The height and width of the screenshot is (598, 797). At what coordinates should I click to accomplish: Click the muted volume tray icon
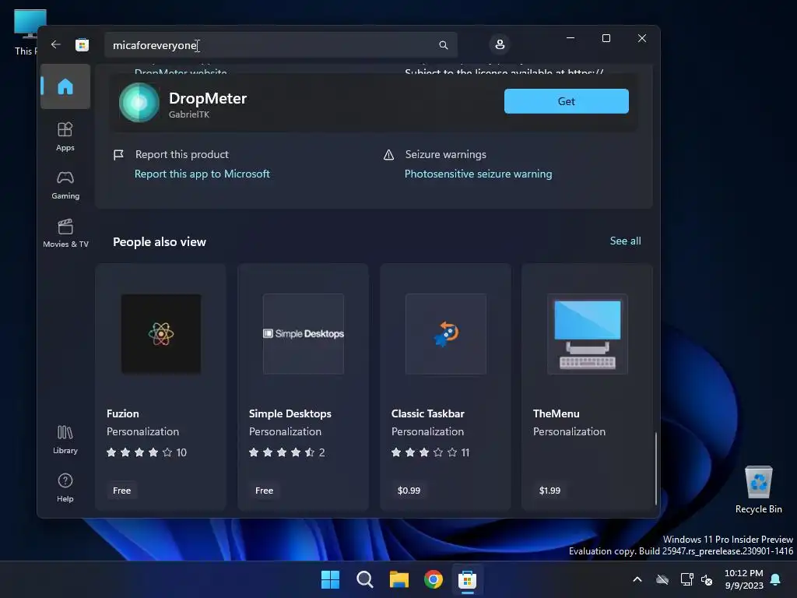[707, 579]
